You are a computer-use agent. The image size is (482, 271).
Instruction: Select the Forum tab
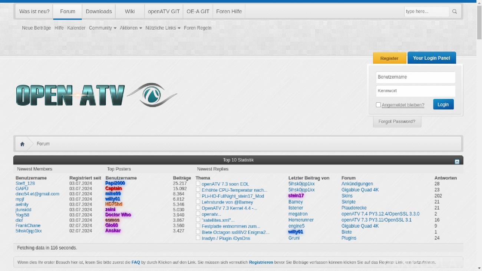(67, 11)
